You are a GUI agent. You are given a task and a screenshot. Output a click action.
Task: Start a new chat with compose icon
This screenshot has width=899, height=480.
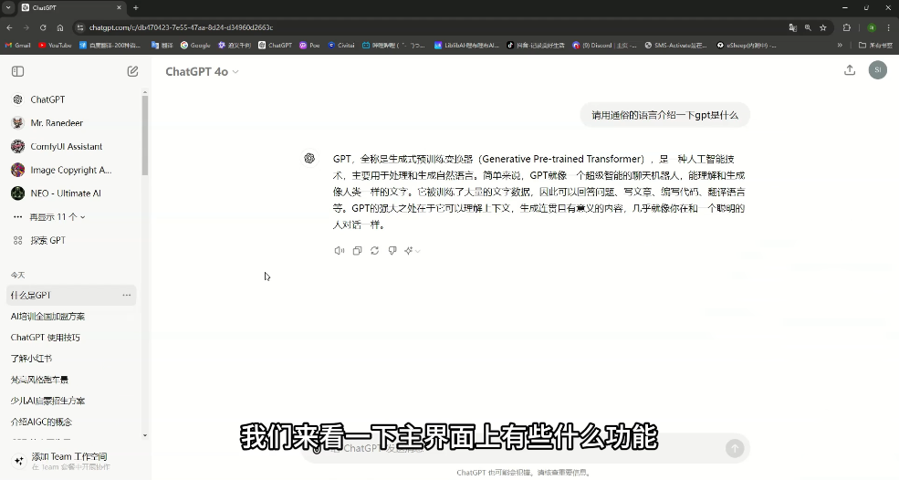tap(133, 71)
